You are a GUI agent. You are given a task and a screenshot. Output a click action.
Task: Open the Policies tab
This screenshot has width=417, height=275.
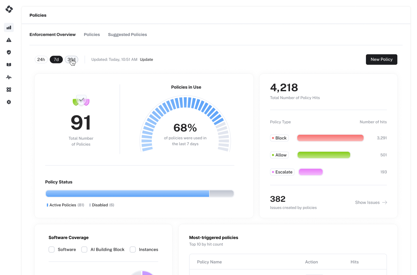coord(92,34)
